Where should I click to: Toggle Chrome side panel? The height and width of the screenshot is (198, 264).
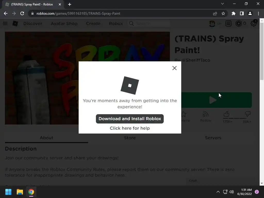click(242, 13)
